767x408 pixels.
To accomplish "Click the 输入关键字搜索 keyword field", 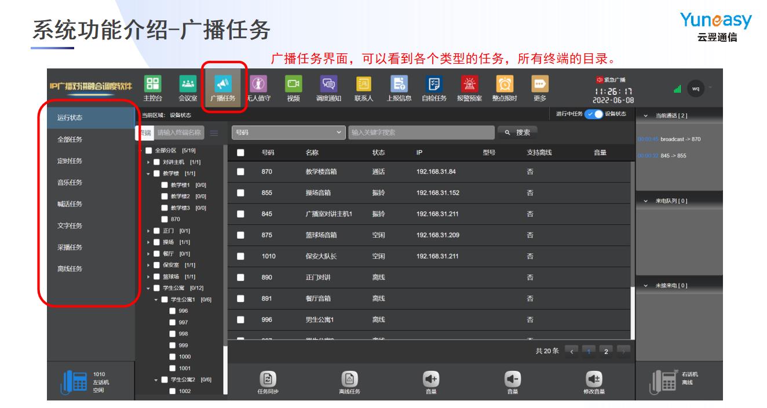I will click(422, 133).
